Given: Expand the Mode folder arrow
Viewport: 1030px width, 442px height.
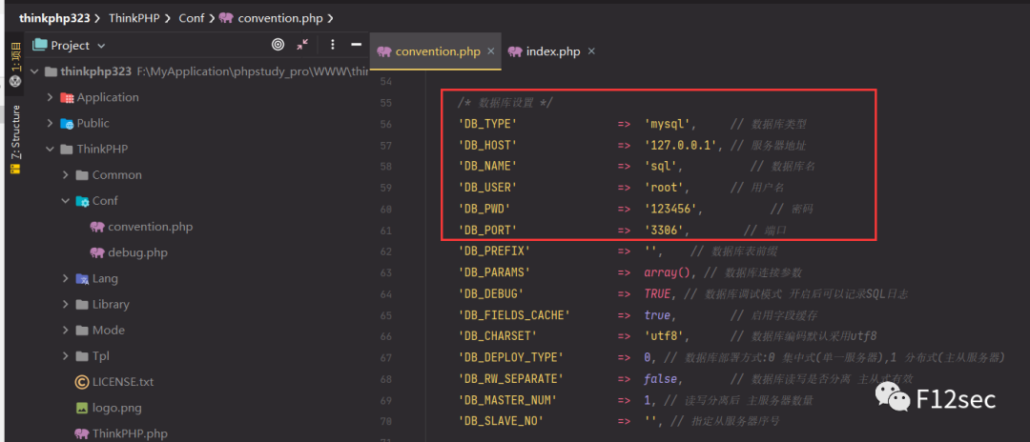Looking at the screenshot, I should click(x=65, y=330).
